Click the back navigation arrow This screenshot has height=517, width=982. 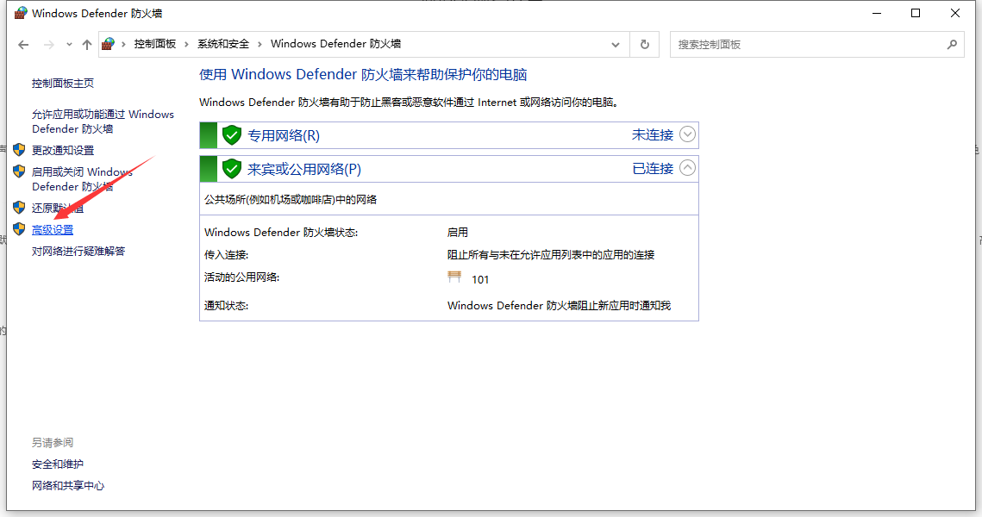23,44
